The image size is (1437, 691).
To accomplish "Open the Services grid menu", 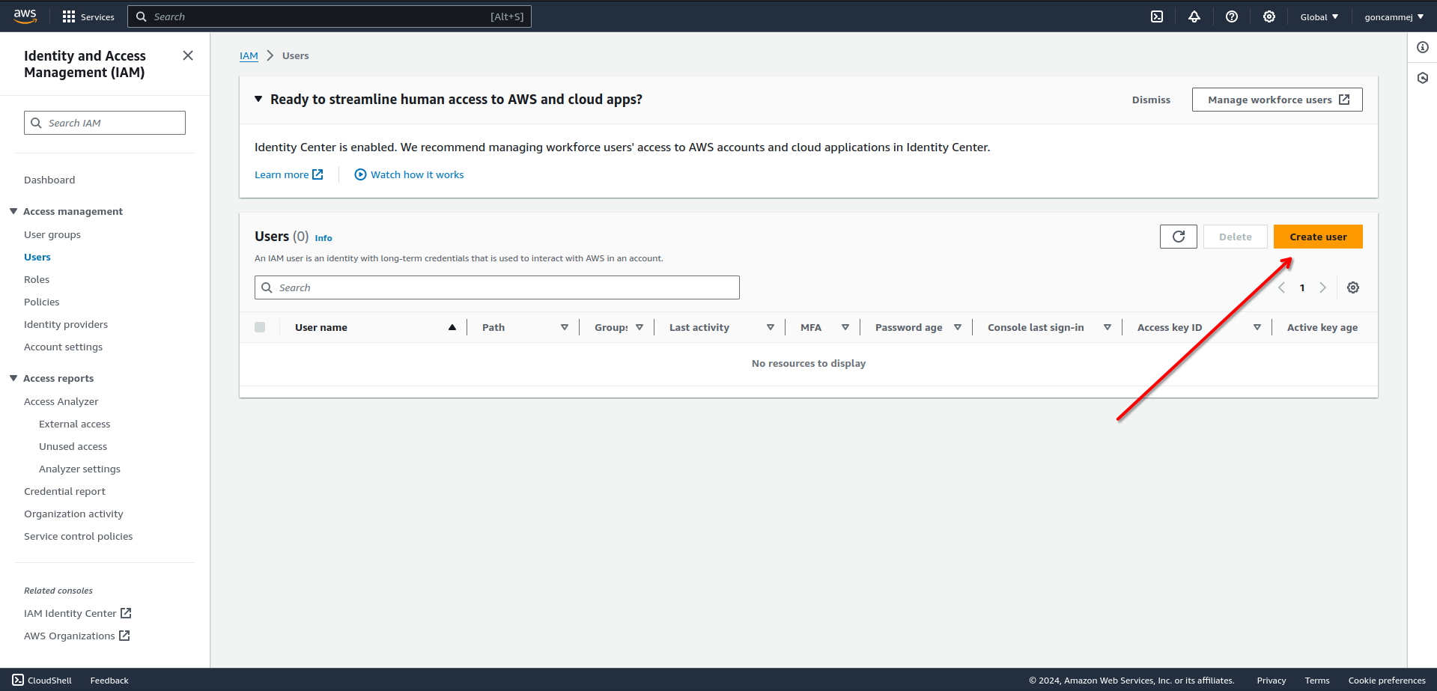I will (x=88, y=16).
